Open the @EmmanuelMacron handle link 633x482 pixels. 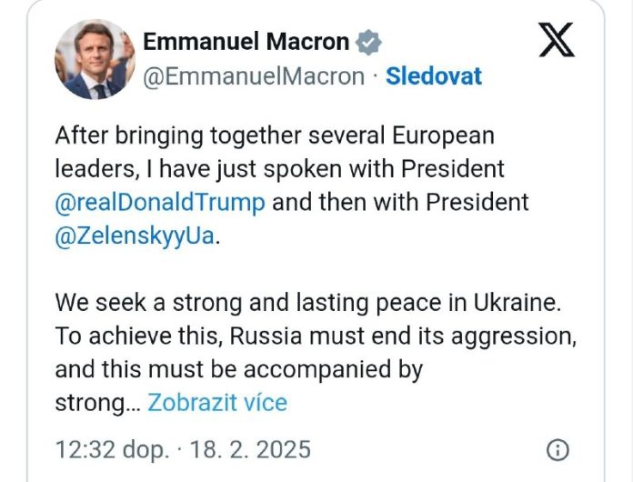coord(254,76)
